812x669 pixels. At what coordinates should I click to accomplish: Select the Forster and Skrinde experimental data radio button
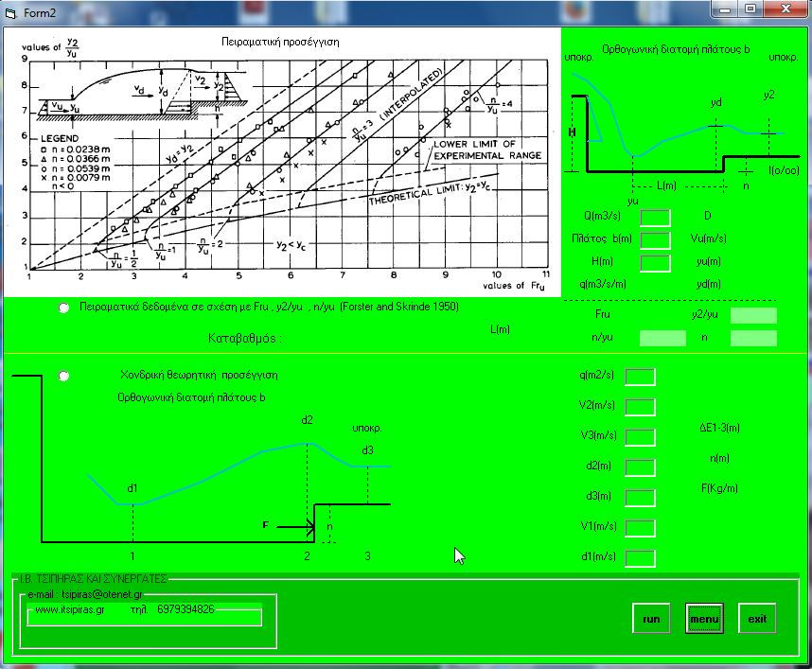(63, 308)
